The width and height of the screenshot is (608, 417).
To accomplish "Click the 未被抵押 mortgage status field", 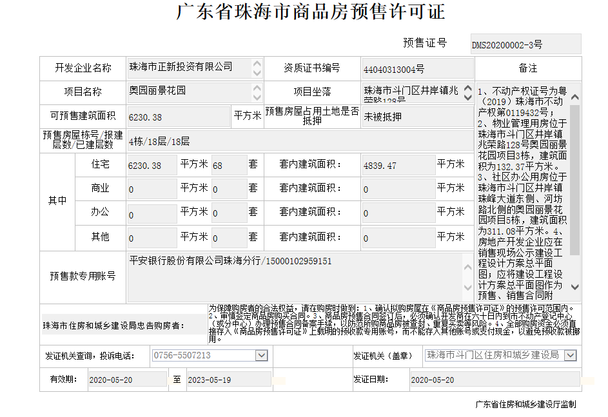I will [417, 117].
